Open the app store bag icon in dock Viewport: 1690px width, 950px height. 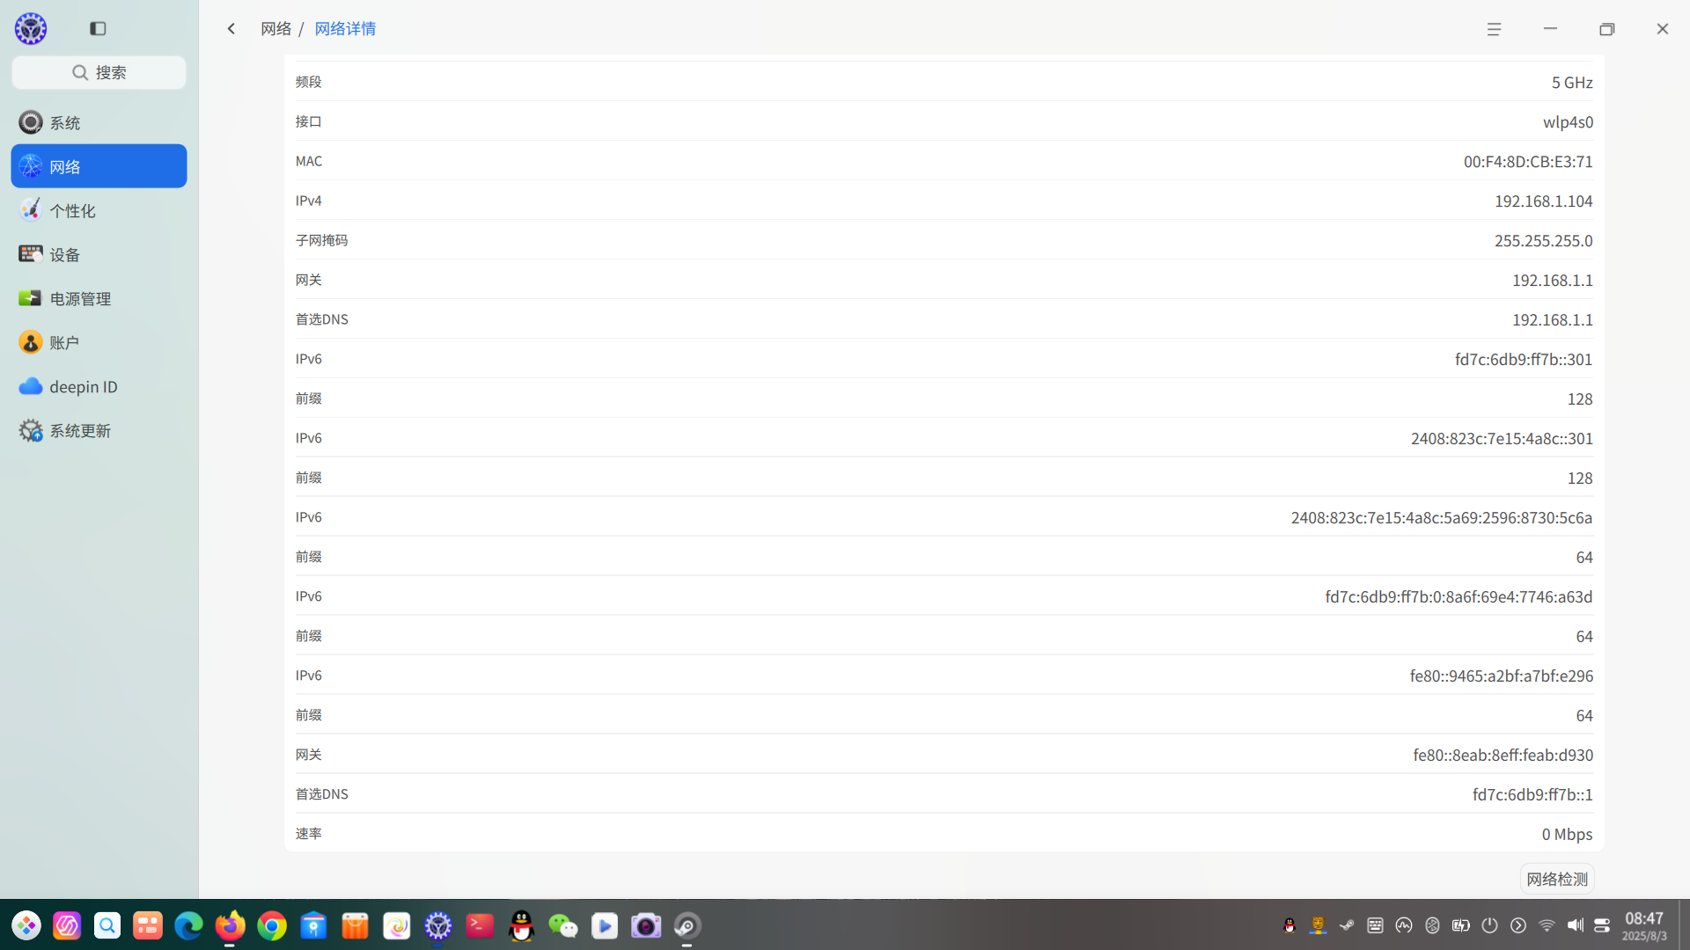(355, 925)
